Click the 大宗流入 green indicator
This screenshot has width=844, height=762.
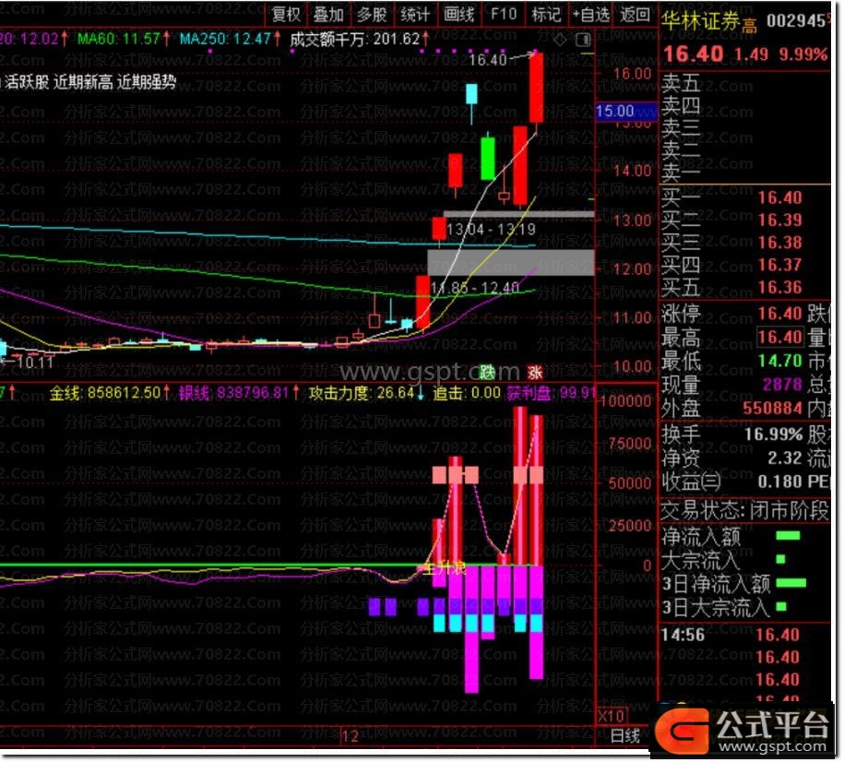(780, 560)
